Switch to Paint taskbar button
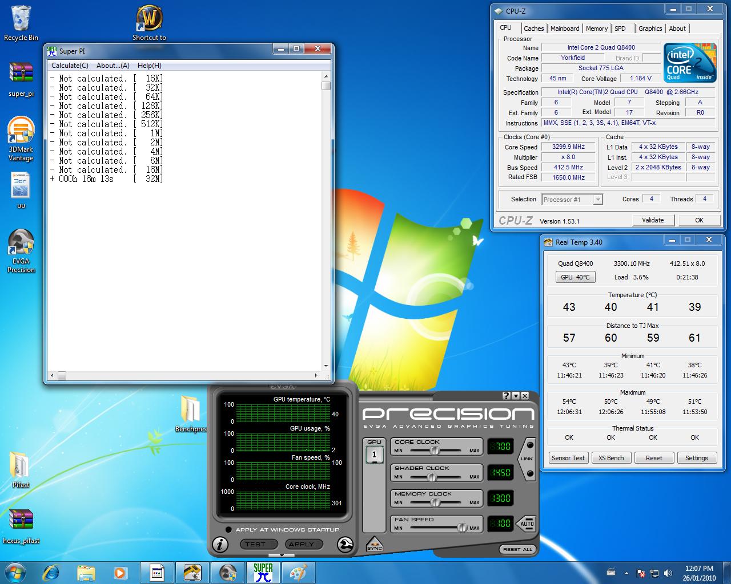The height and width of the screenshot is (584, 731). coord(299,573)
